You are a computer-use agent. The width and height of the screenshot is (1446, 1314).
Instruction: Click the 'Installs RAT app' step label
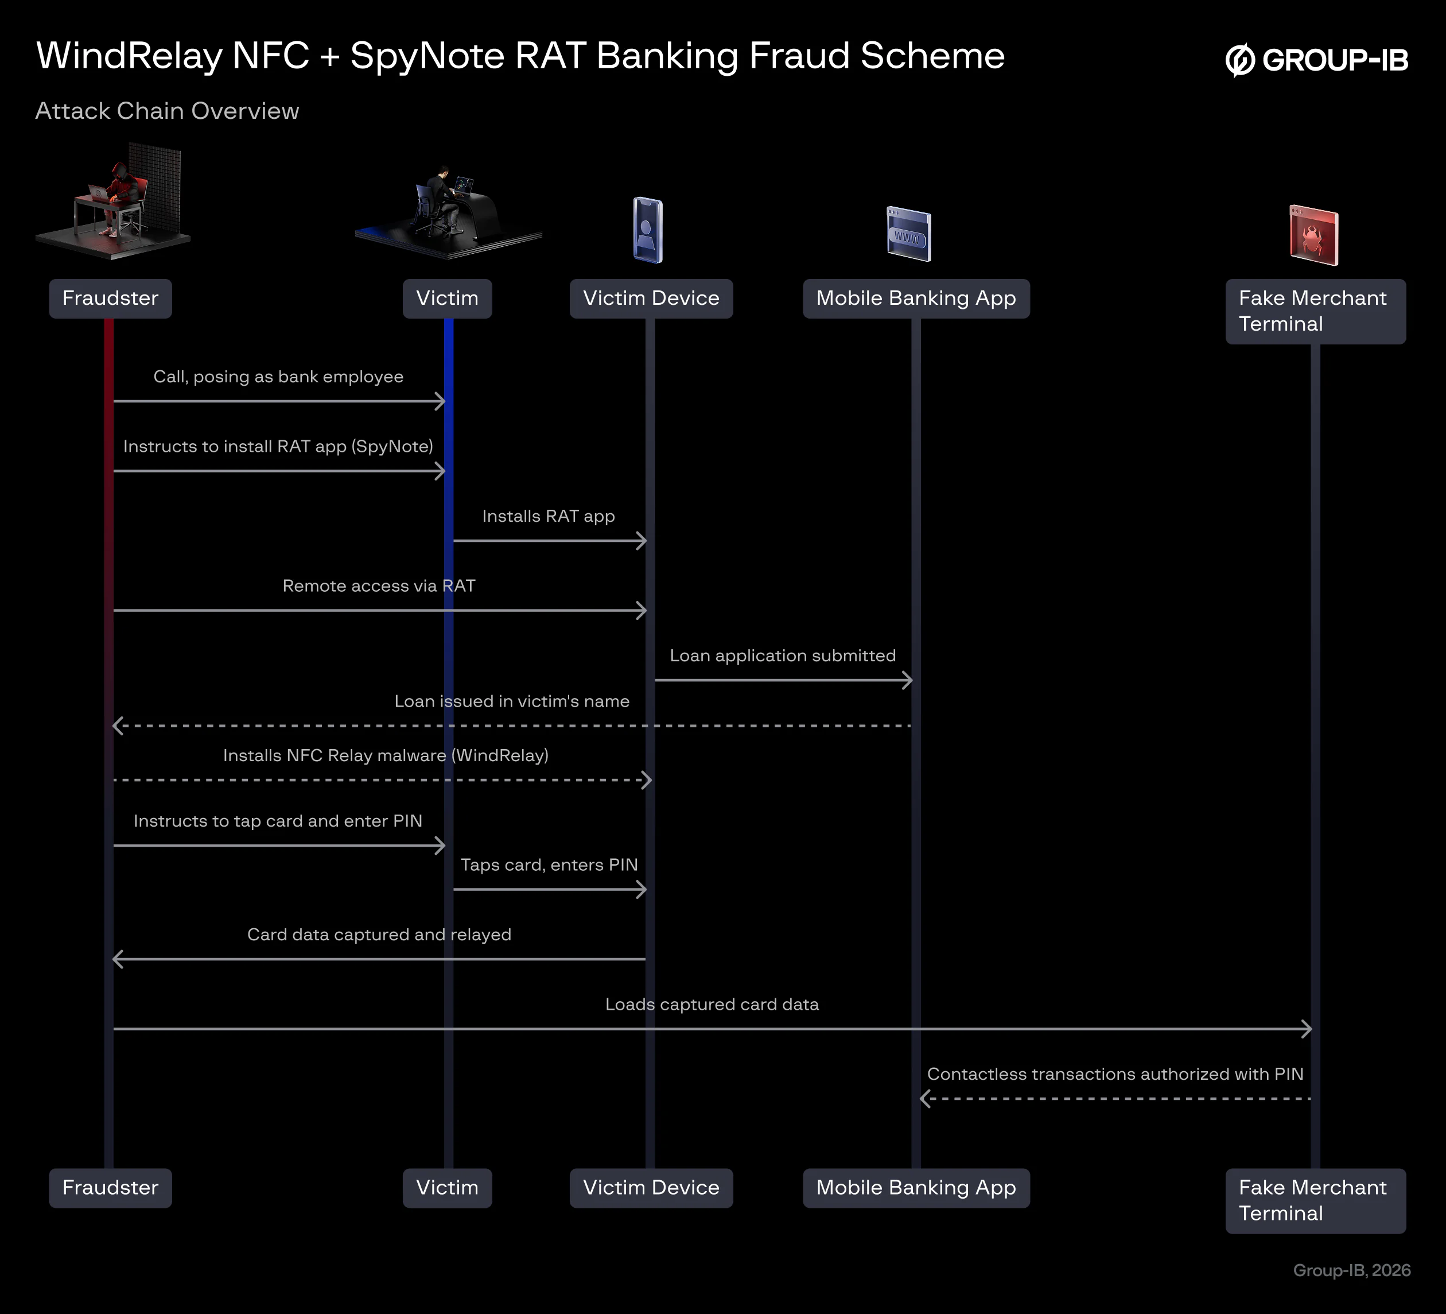click(x=549, y=516)
